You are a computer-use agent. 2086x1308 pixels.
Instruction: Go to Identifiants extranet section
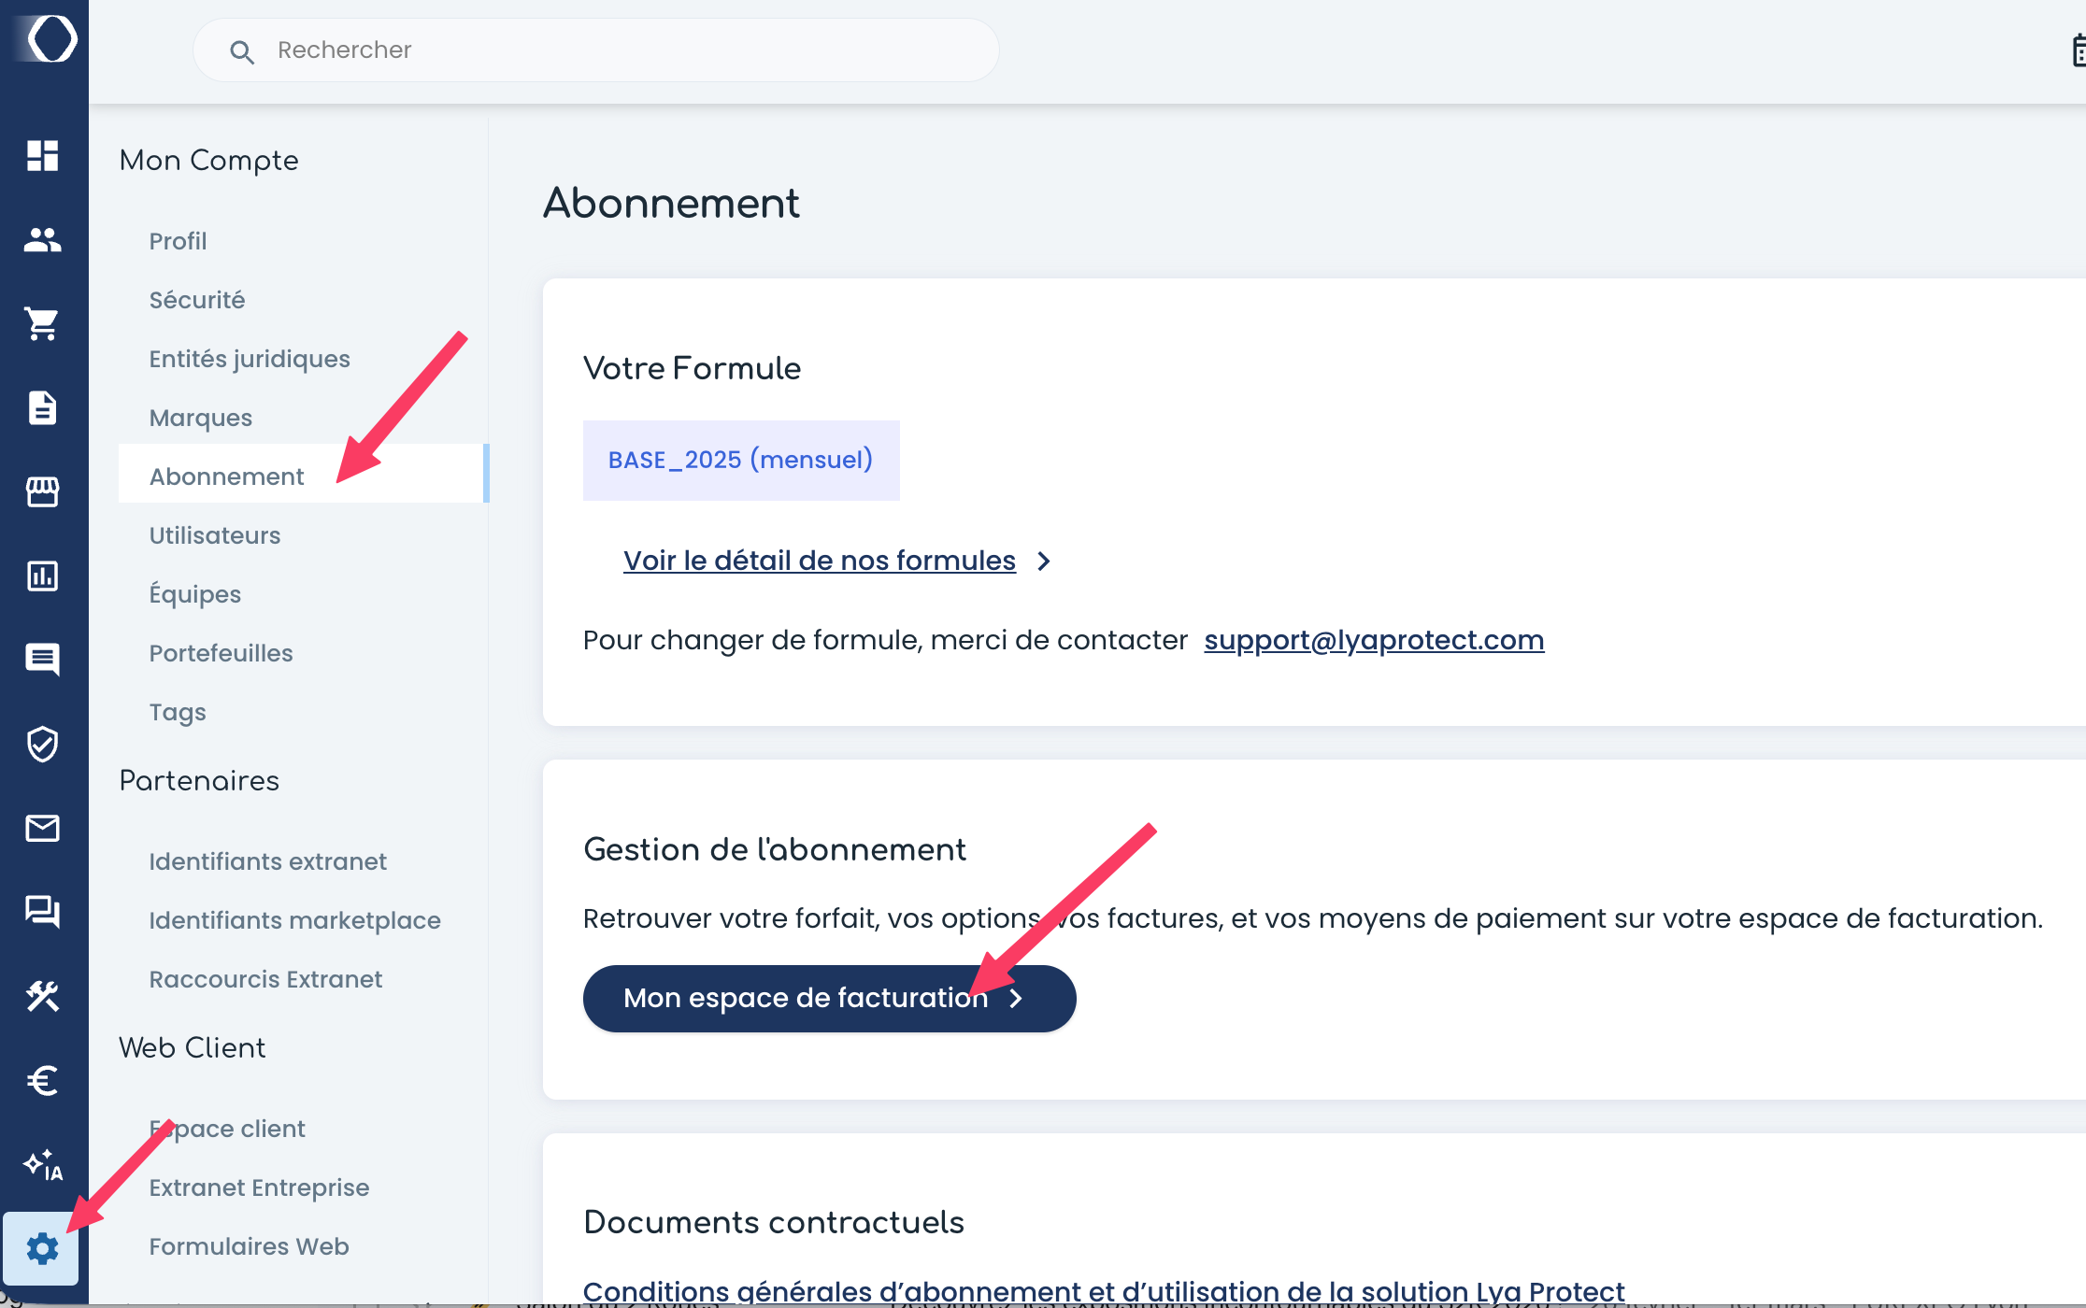(x=267, y=861)
